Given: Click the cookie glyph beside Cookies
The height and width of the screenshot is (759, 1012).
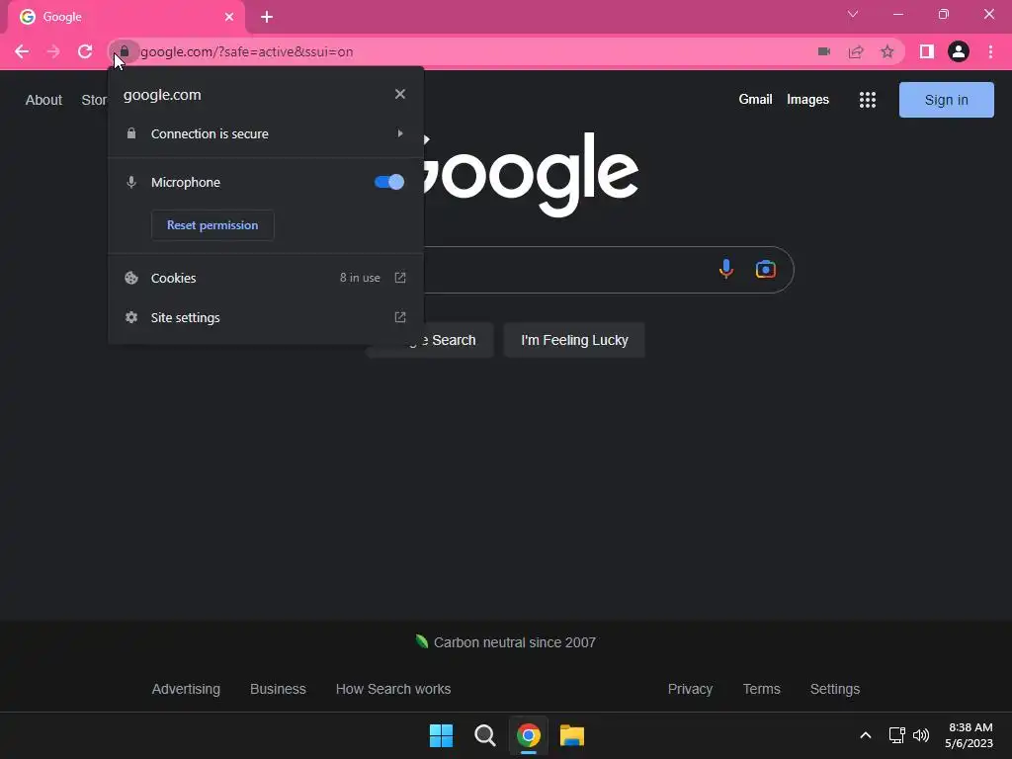Looking at the screenshot, I should (x=131, y=278).
